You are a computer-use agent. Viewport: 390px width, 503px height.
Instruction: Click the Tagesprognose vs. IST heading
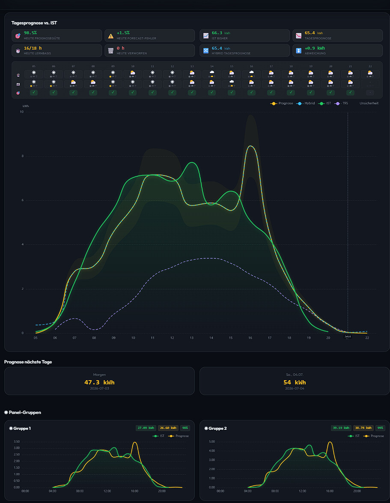[x=34, y=23]
